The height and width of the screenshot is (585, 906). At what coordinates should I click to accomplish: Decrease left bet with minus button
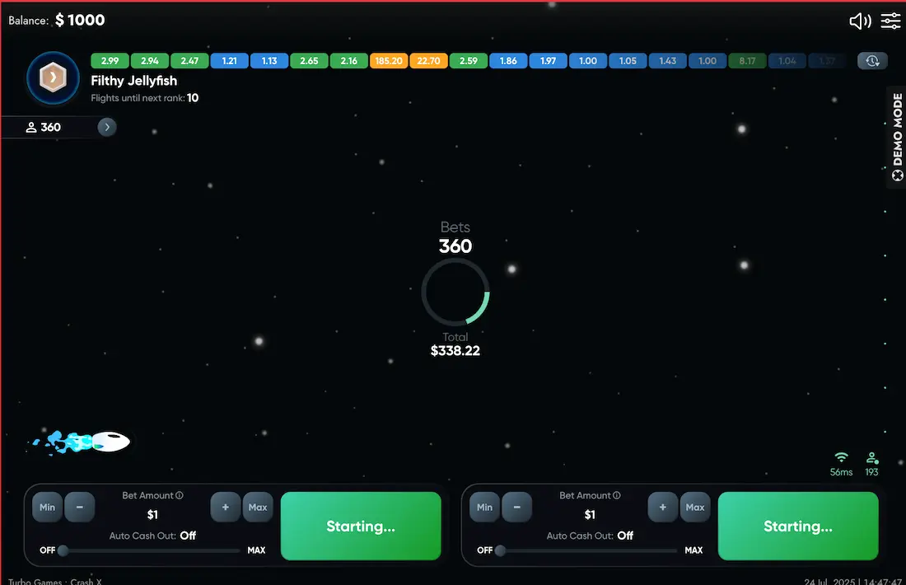80,507
